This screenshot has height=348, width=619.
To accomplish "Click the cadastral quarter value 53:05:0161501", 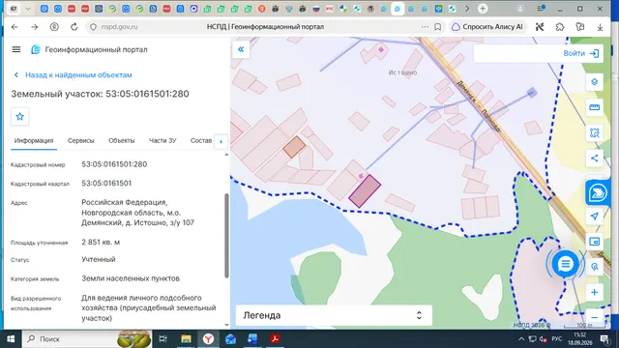I will point(106,183).
